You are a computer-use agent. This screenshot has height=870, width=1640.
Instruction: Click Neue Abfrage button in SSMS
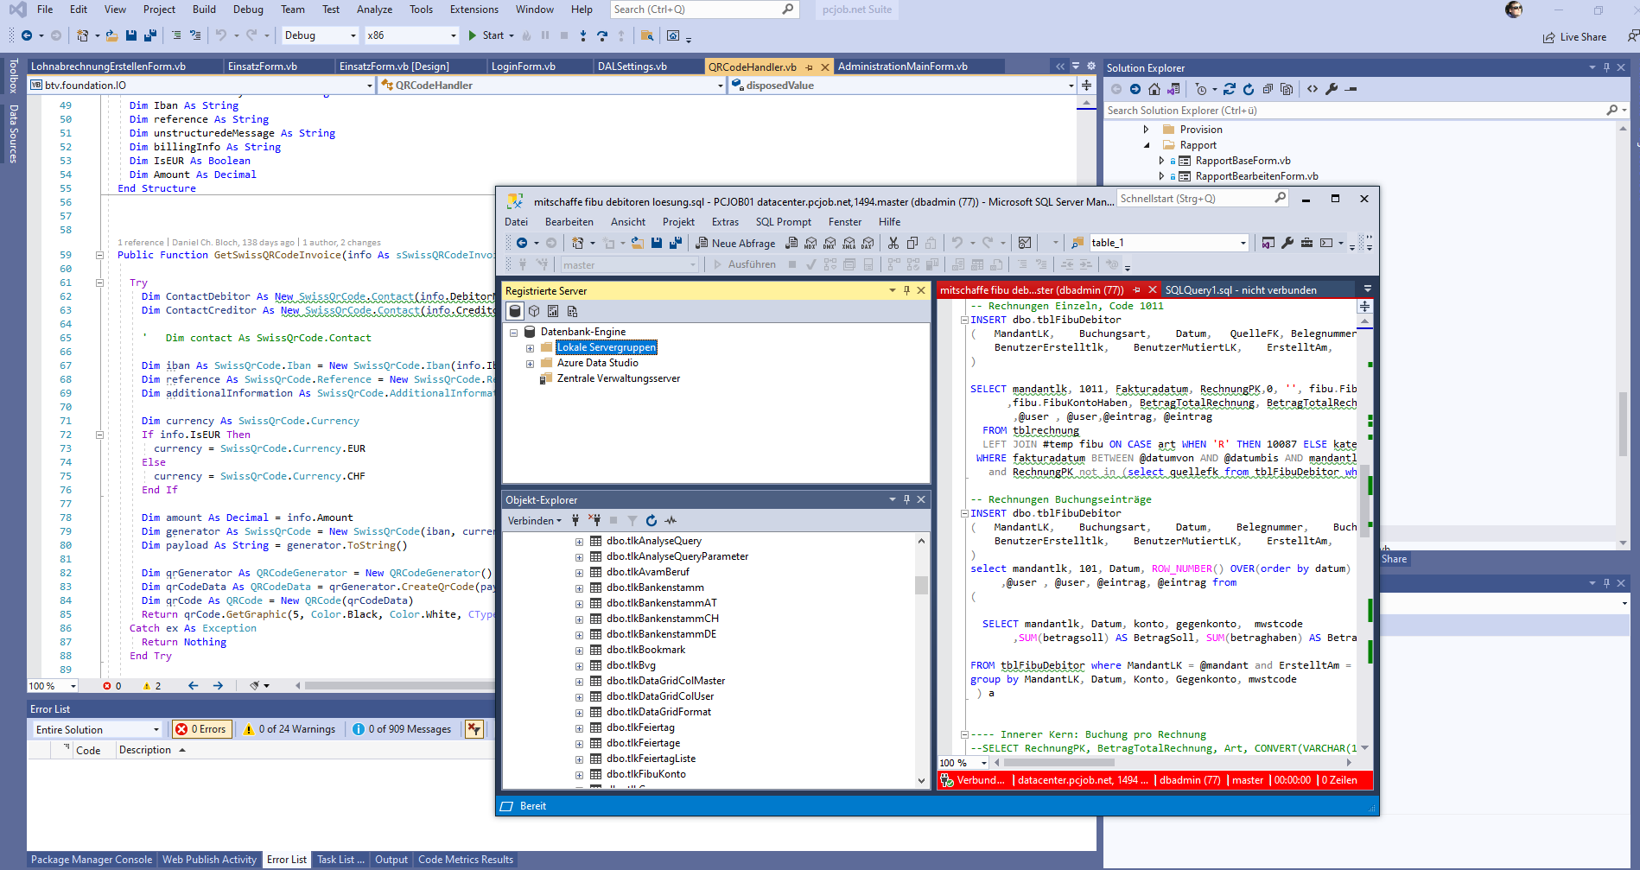pos(734,243)
